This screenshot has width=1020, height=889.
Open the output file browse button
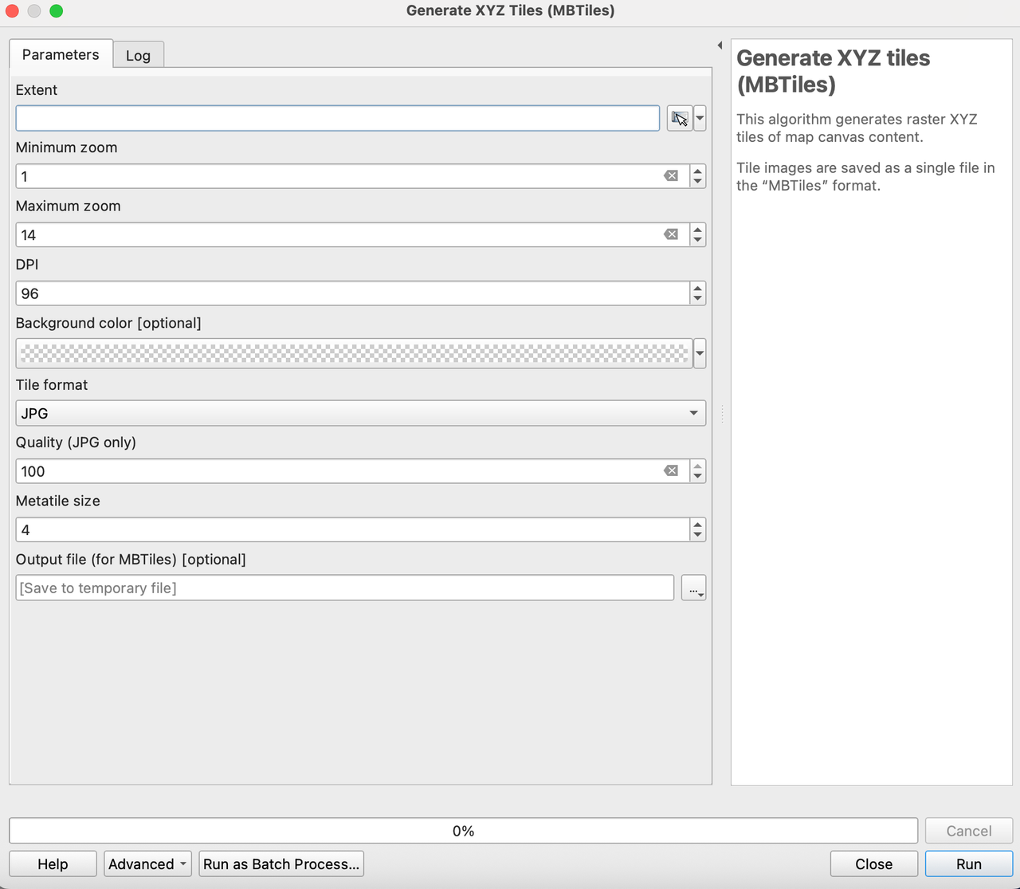[x=693, y=588]
